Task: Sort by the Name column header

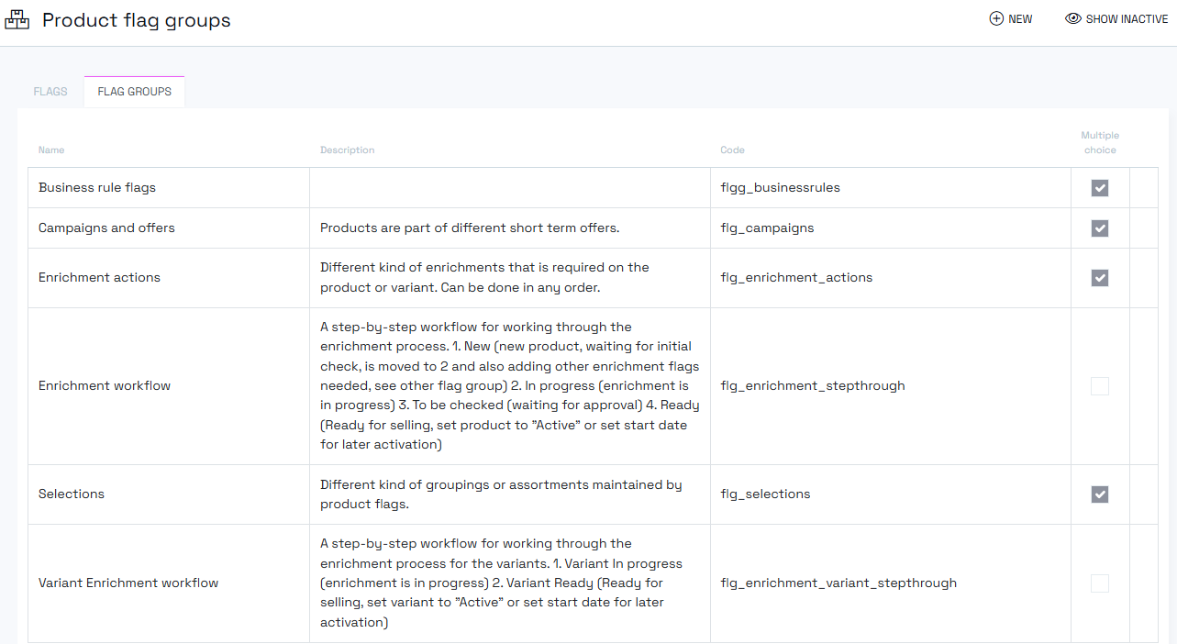Action: click(x=51, y=150)
